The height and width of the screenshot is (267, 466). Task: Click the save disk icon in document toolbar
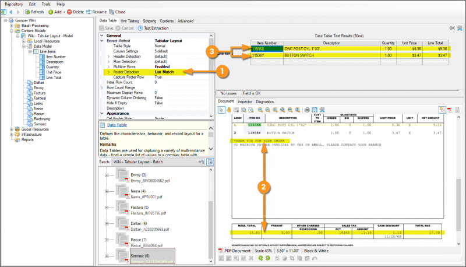coord(314,110)
